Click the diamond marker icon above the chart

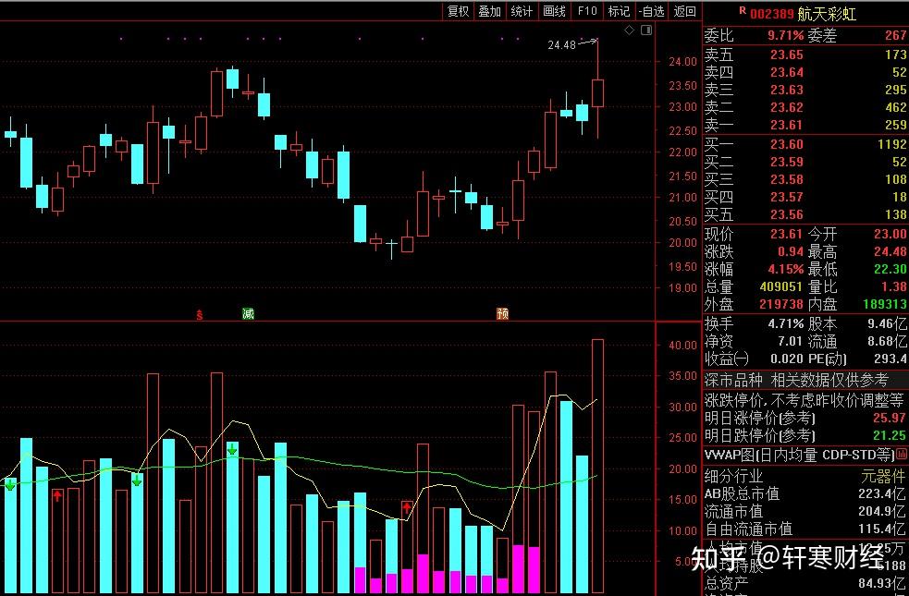[x=630, y=30]
